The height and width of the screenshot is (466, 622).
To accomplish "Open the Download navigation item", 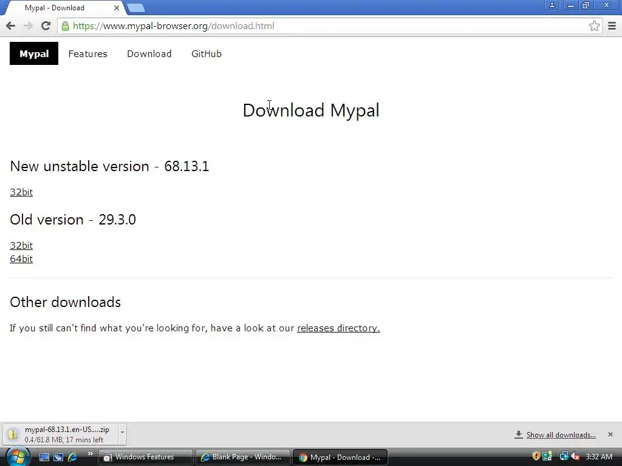I will point(149,53).
